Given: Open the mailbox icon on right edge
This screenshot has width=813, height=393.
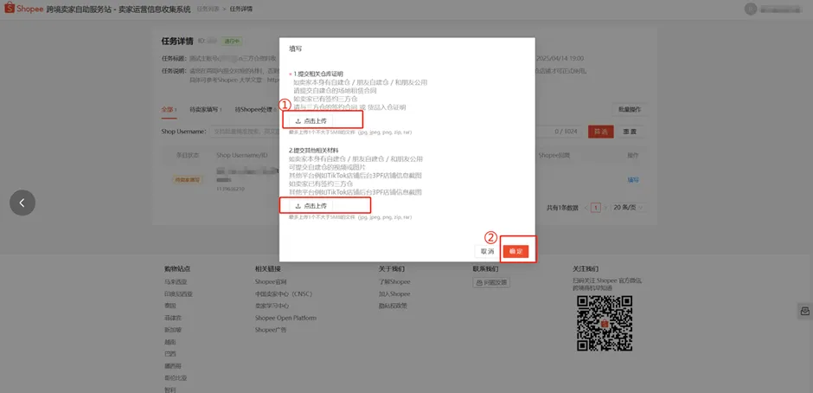Looking at the screenshot, I should [804, 311].
